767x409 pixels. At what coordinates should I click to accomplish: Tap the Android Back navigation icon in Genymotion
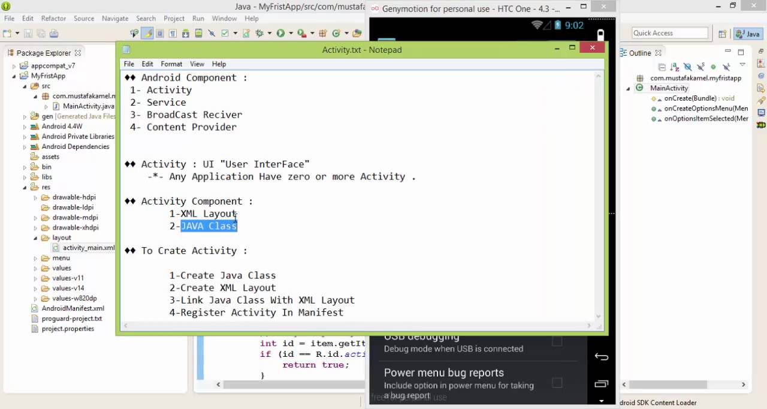[601, 357]
